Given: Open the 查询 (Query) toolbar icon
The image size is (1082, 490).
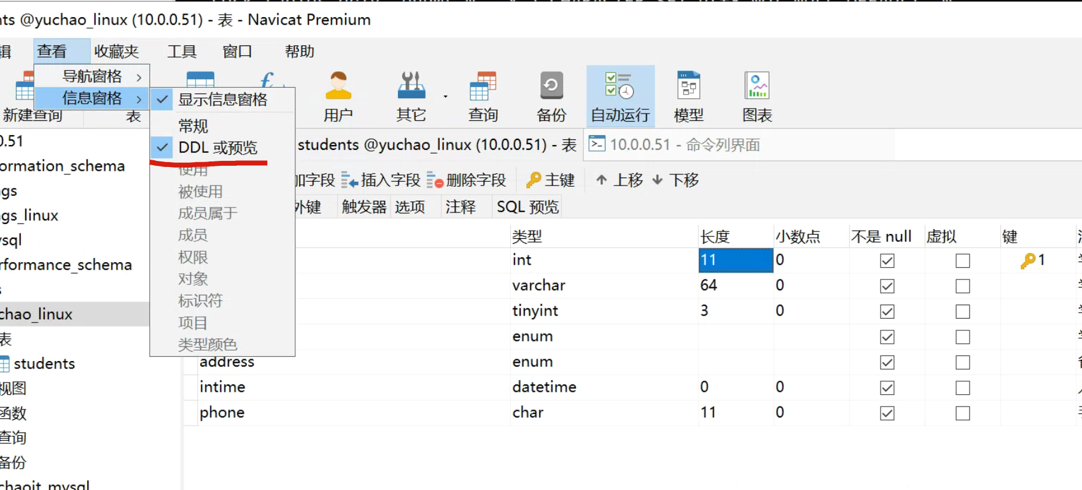Looking at the screenshot, I should tap(483, 96).
